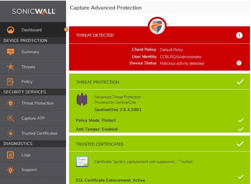Open the Dashboard menu item
This screenshot has height=184, width=251.
(33, 30)
